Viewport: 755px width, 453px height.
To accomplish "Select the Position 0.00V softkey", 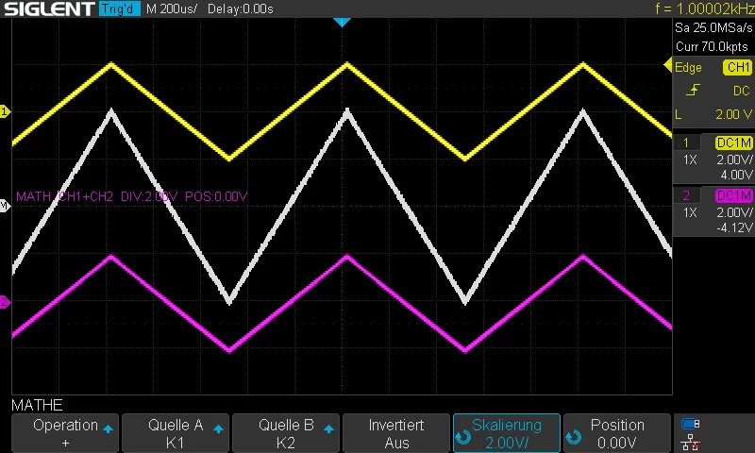I will pos(617,433).
